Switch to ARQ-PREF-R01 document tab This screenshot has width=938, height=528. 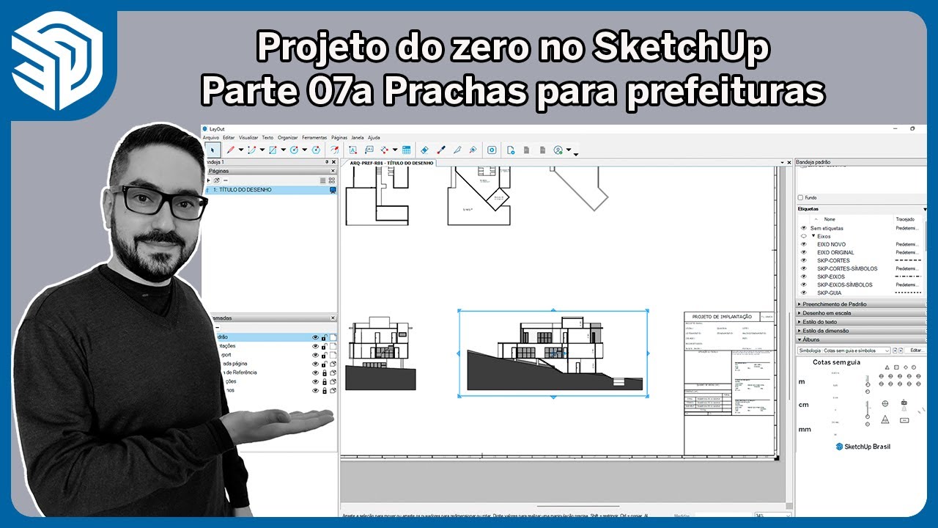click(x=392, y=163)
